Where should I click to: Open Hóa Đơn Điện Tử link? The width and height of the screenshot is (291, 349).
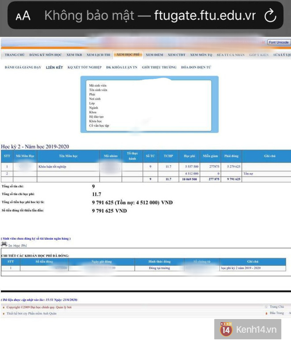[x=196, y=67]
